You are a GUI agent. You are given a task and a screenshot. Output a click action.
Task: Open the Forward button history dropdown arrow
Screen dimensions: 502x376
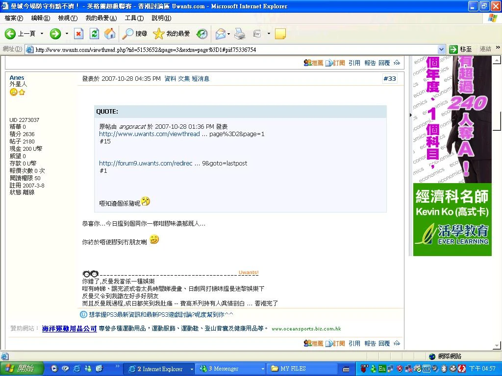(x=67, y=34)
